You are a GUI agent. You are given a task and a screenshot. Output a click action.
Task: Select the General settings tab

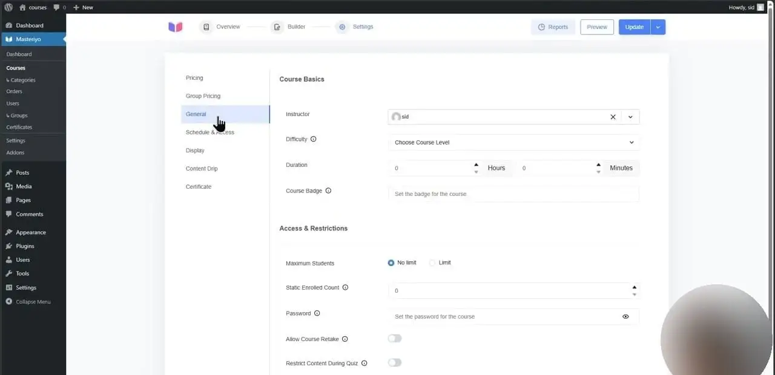pyautogui.click(x=225, y=114)
